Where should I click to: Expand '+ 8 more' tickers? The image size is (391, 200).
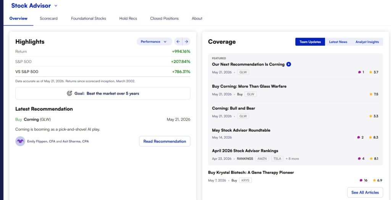click(x=292, y=159)
